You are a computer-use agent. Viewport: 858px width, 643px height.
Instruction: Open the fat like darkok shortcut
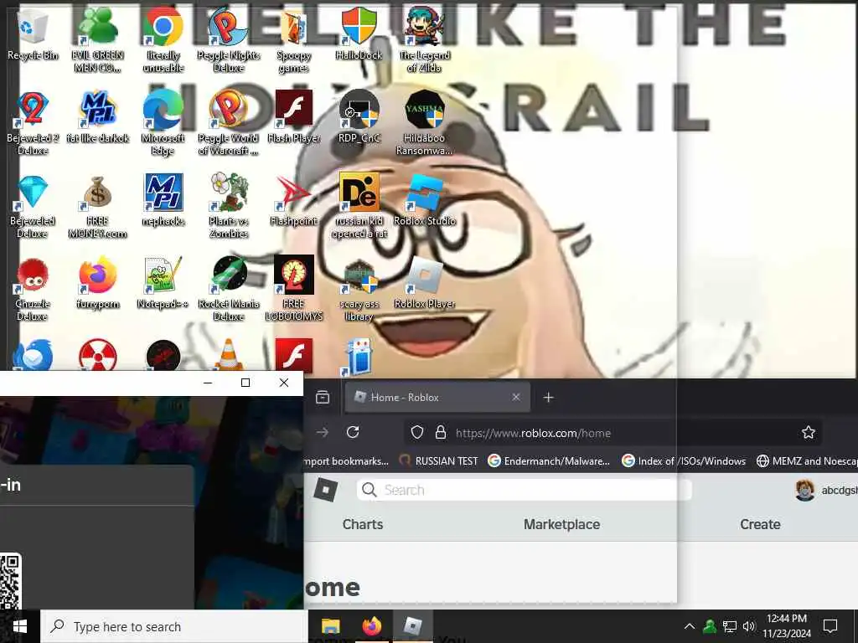click(97, 117)
